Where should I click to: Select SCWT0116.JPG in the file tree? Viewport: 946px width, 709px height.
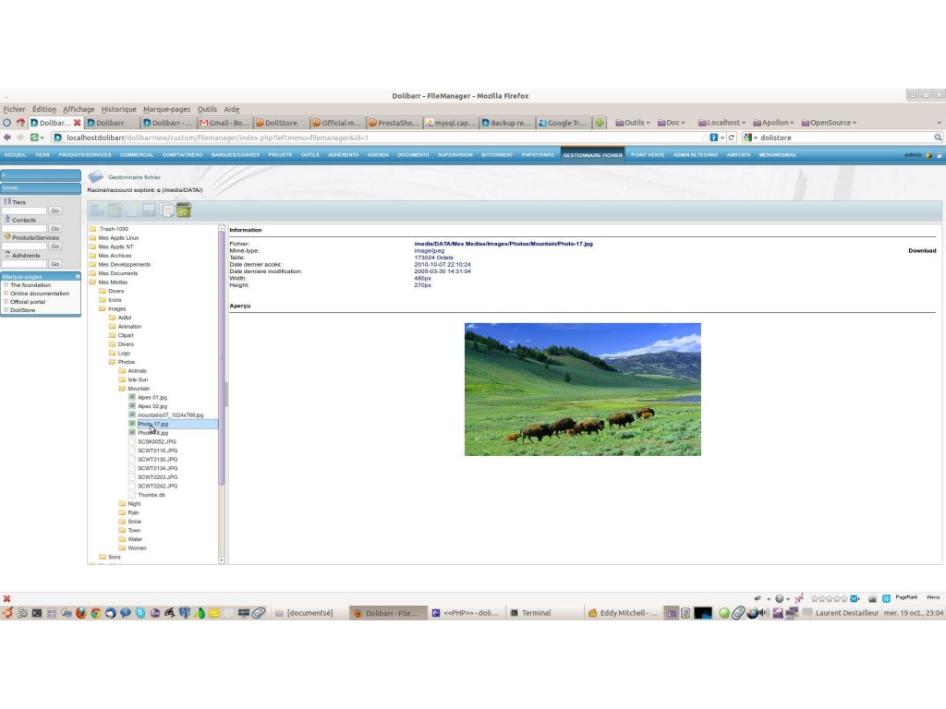157,451
